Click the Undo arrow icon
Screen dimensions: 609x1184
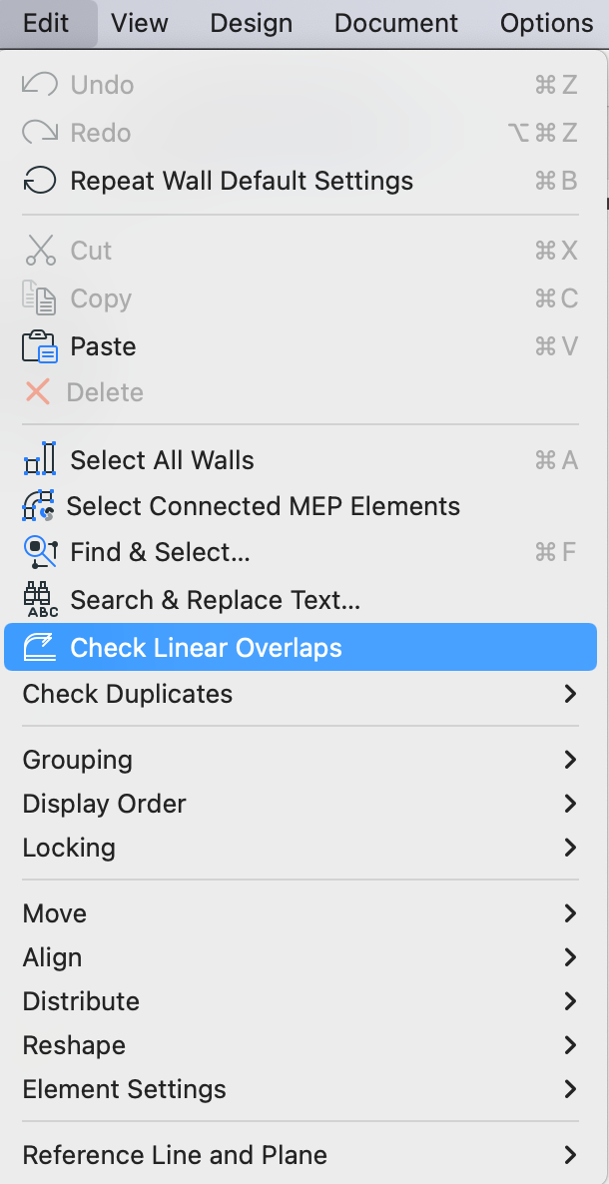(39, 84)
